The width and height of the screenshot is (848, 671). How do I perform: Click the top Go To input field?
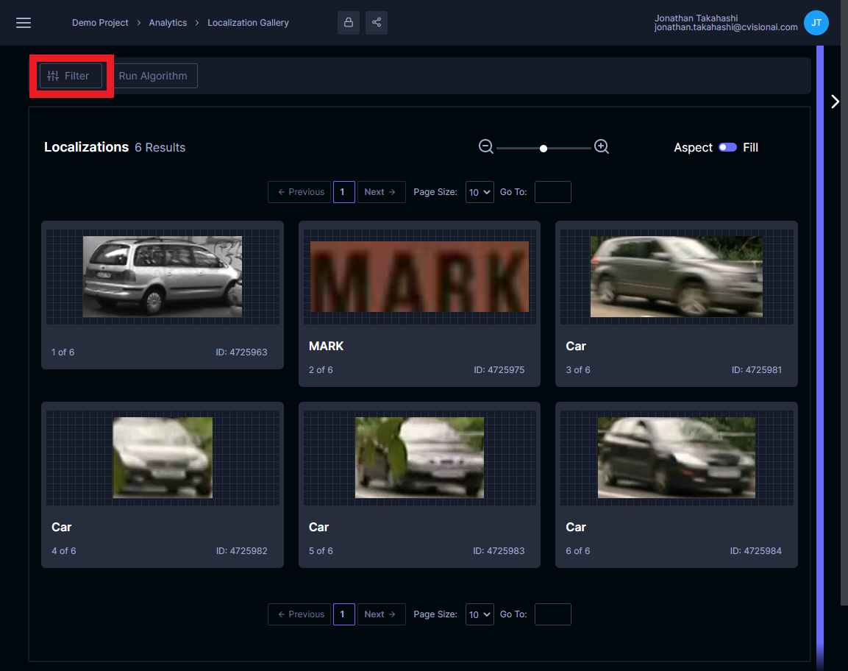tap(552, 192)
